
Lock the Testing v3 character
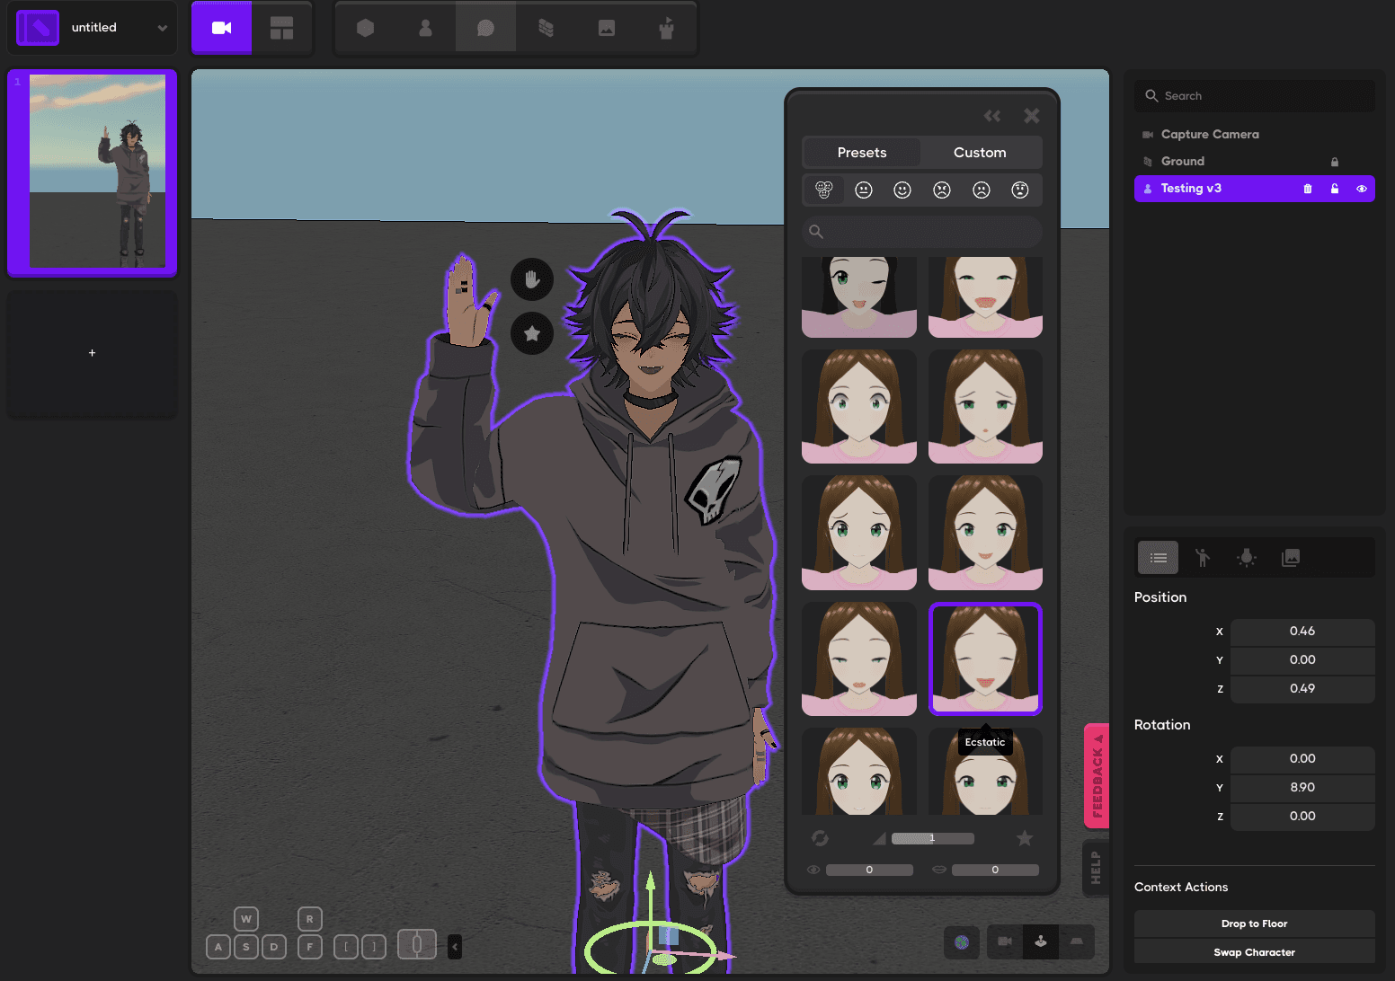click(x=1335, y=189)
